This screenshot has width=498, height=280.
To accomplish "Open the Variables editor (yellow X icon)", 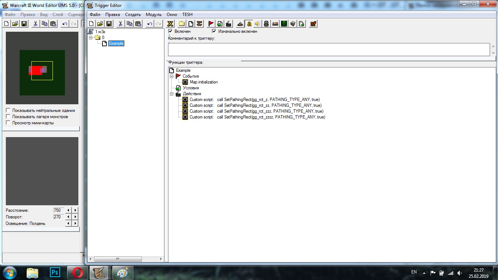I will click(170, 24).
